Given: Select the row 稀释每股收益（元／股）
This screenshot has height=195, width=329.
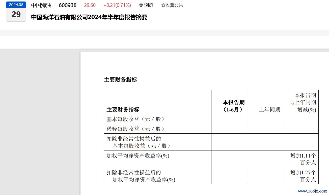Looking at the screenshot, I should [x=211, y=129].
